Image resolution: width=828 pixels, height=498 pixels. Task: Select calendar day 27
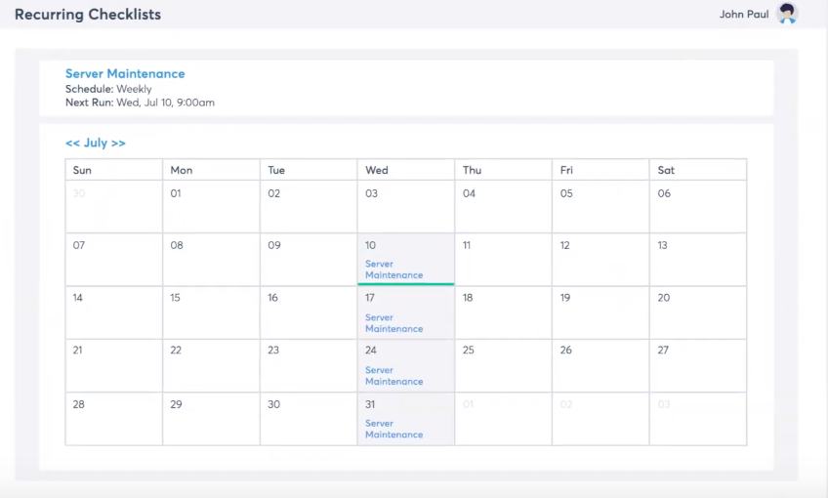tap(698, 365)
